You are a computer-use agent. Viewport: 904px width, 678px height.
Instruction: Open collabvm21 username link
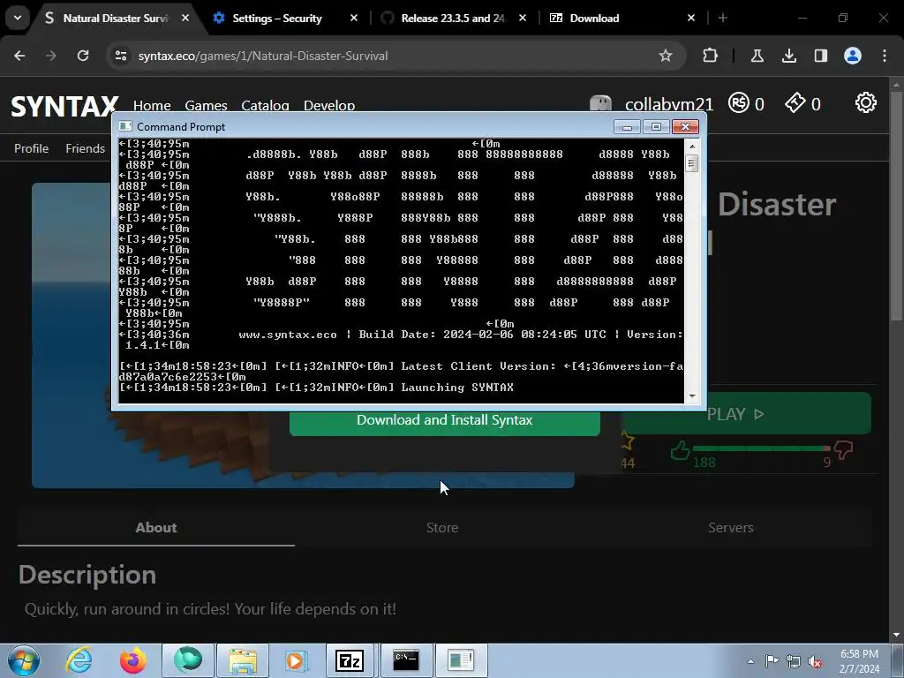pyautogui.click(x=669, y=104)
